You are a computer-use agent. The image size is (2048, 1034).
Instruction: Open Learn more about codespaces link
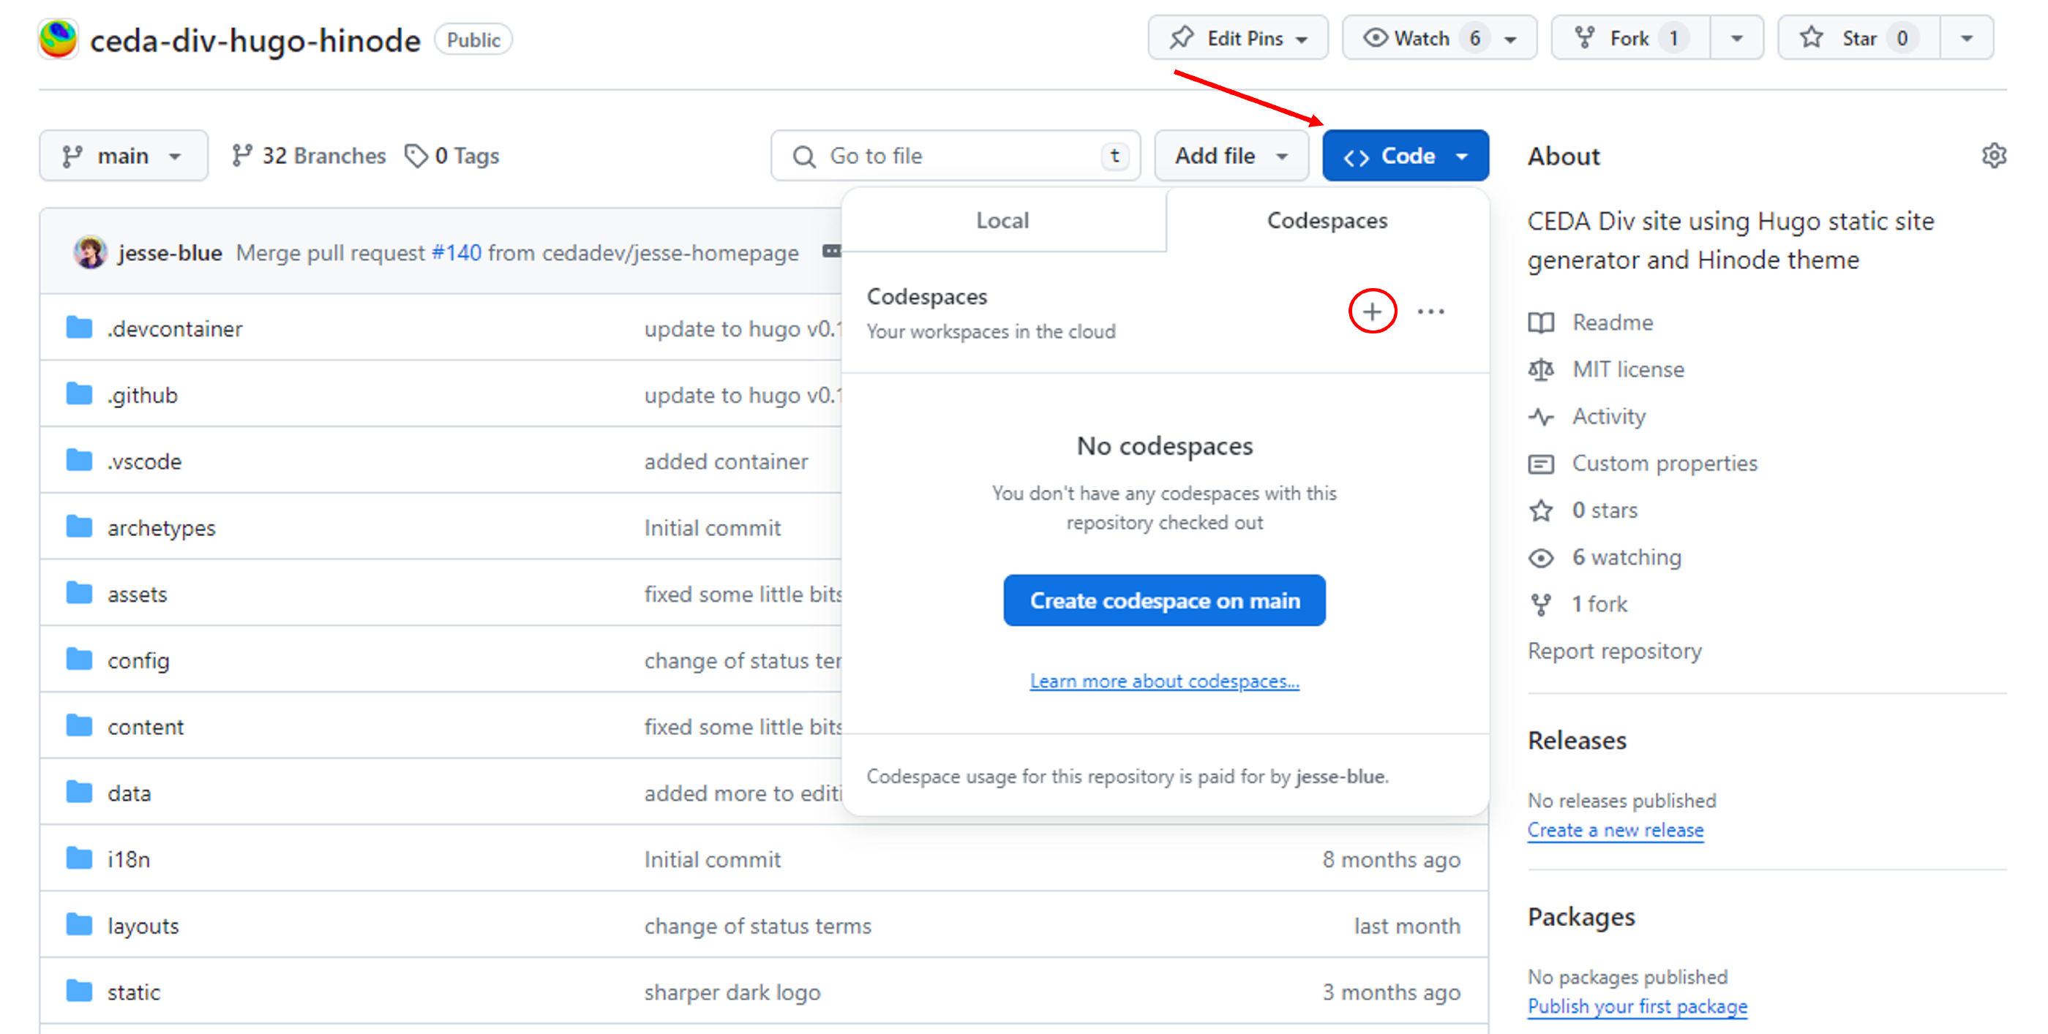1164,681
